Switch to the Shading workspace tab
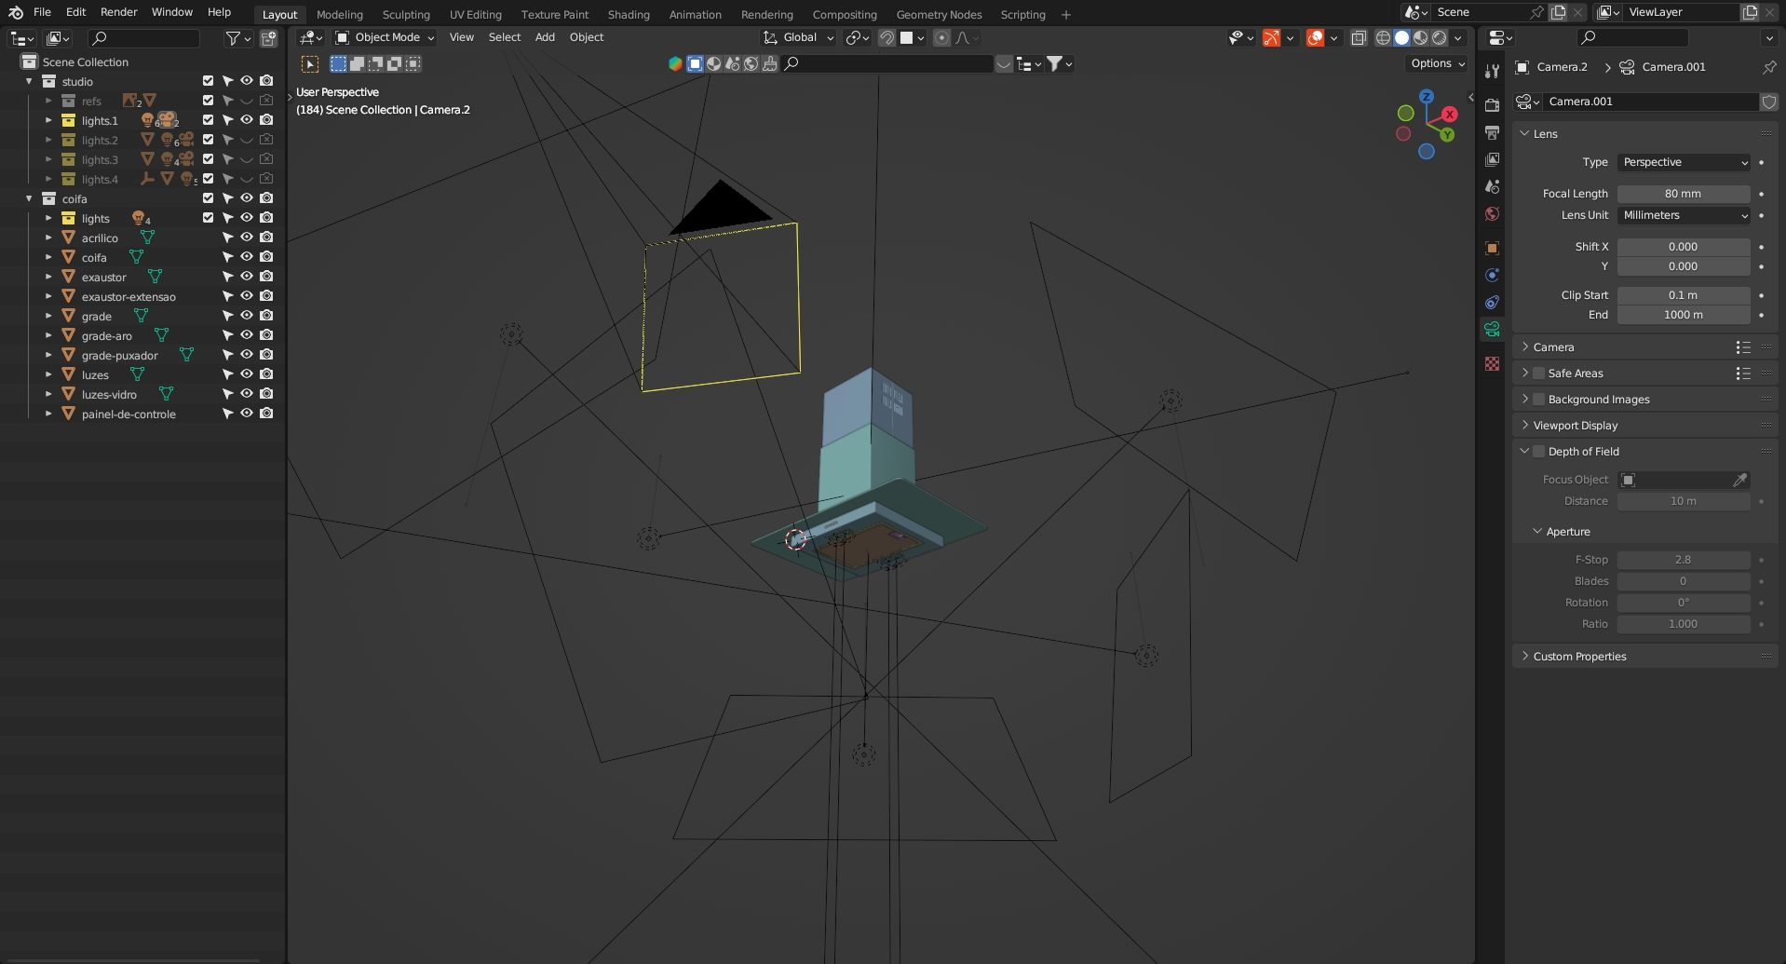This screenshot has width=1786, height=964. coord(629,15)
